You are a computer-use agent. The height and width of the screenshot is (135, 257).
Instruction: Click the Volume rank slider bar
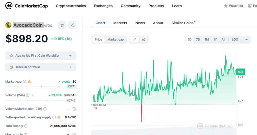tap(34, 100)
